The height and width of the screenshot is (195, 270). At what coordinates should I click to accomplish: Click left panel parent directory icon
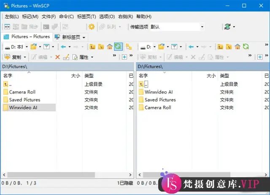point(92,47)
